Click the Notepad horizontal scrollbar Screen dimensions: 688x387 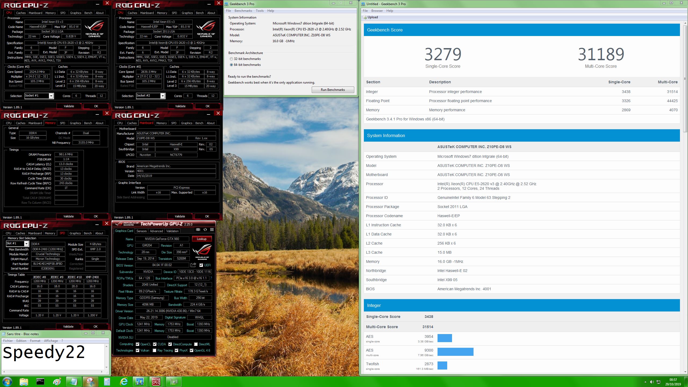(53, 372)
